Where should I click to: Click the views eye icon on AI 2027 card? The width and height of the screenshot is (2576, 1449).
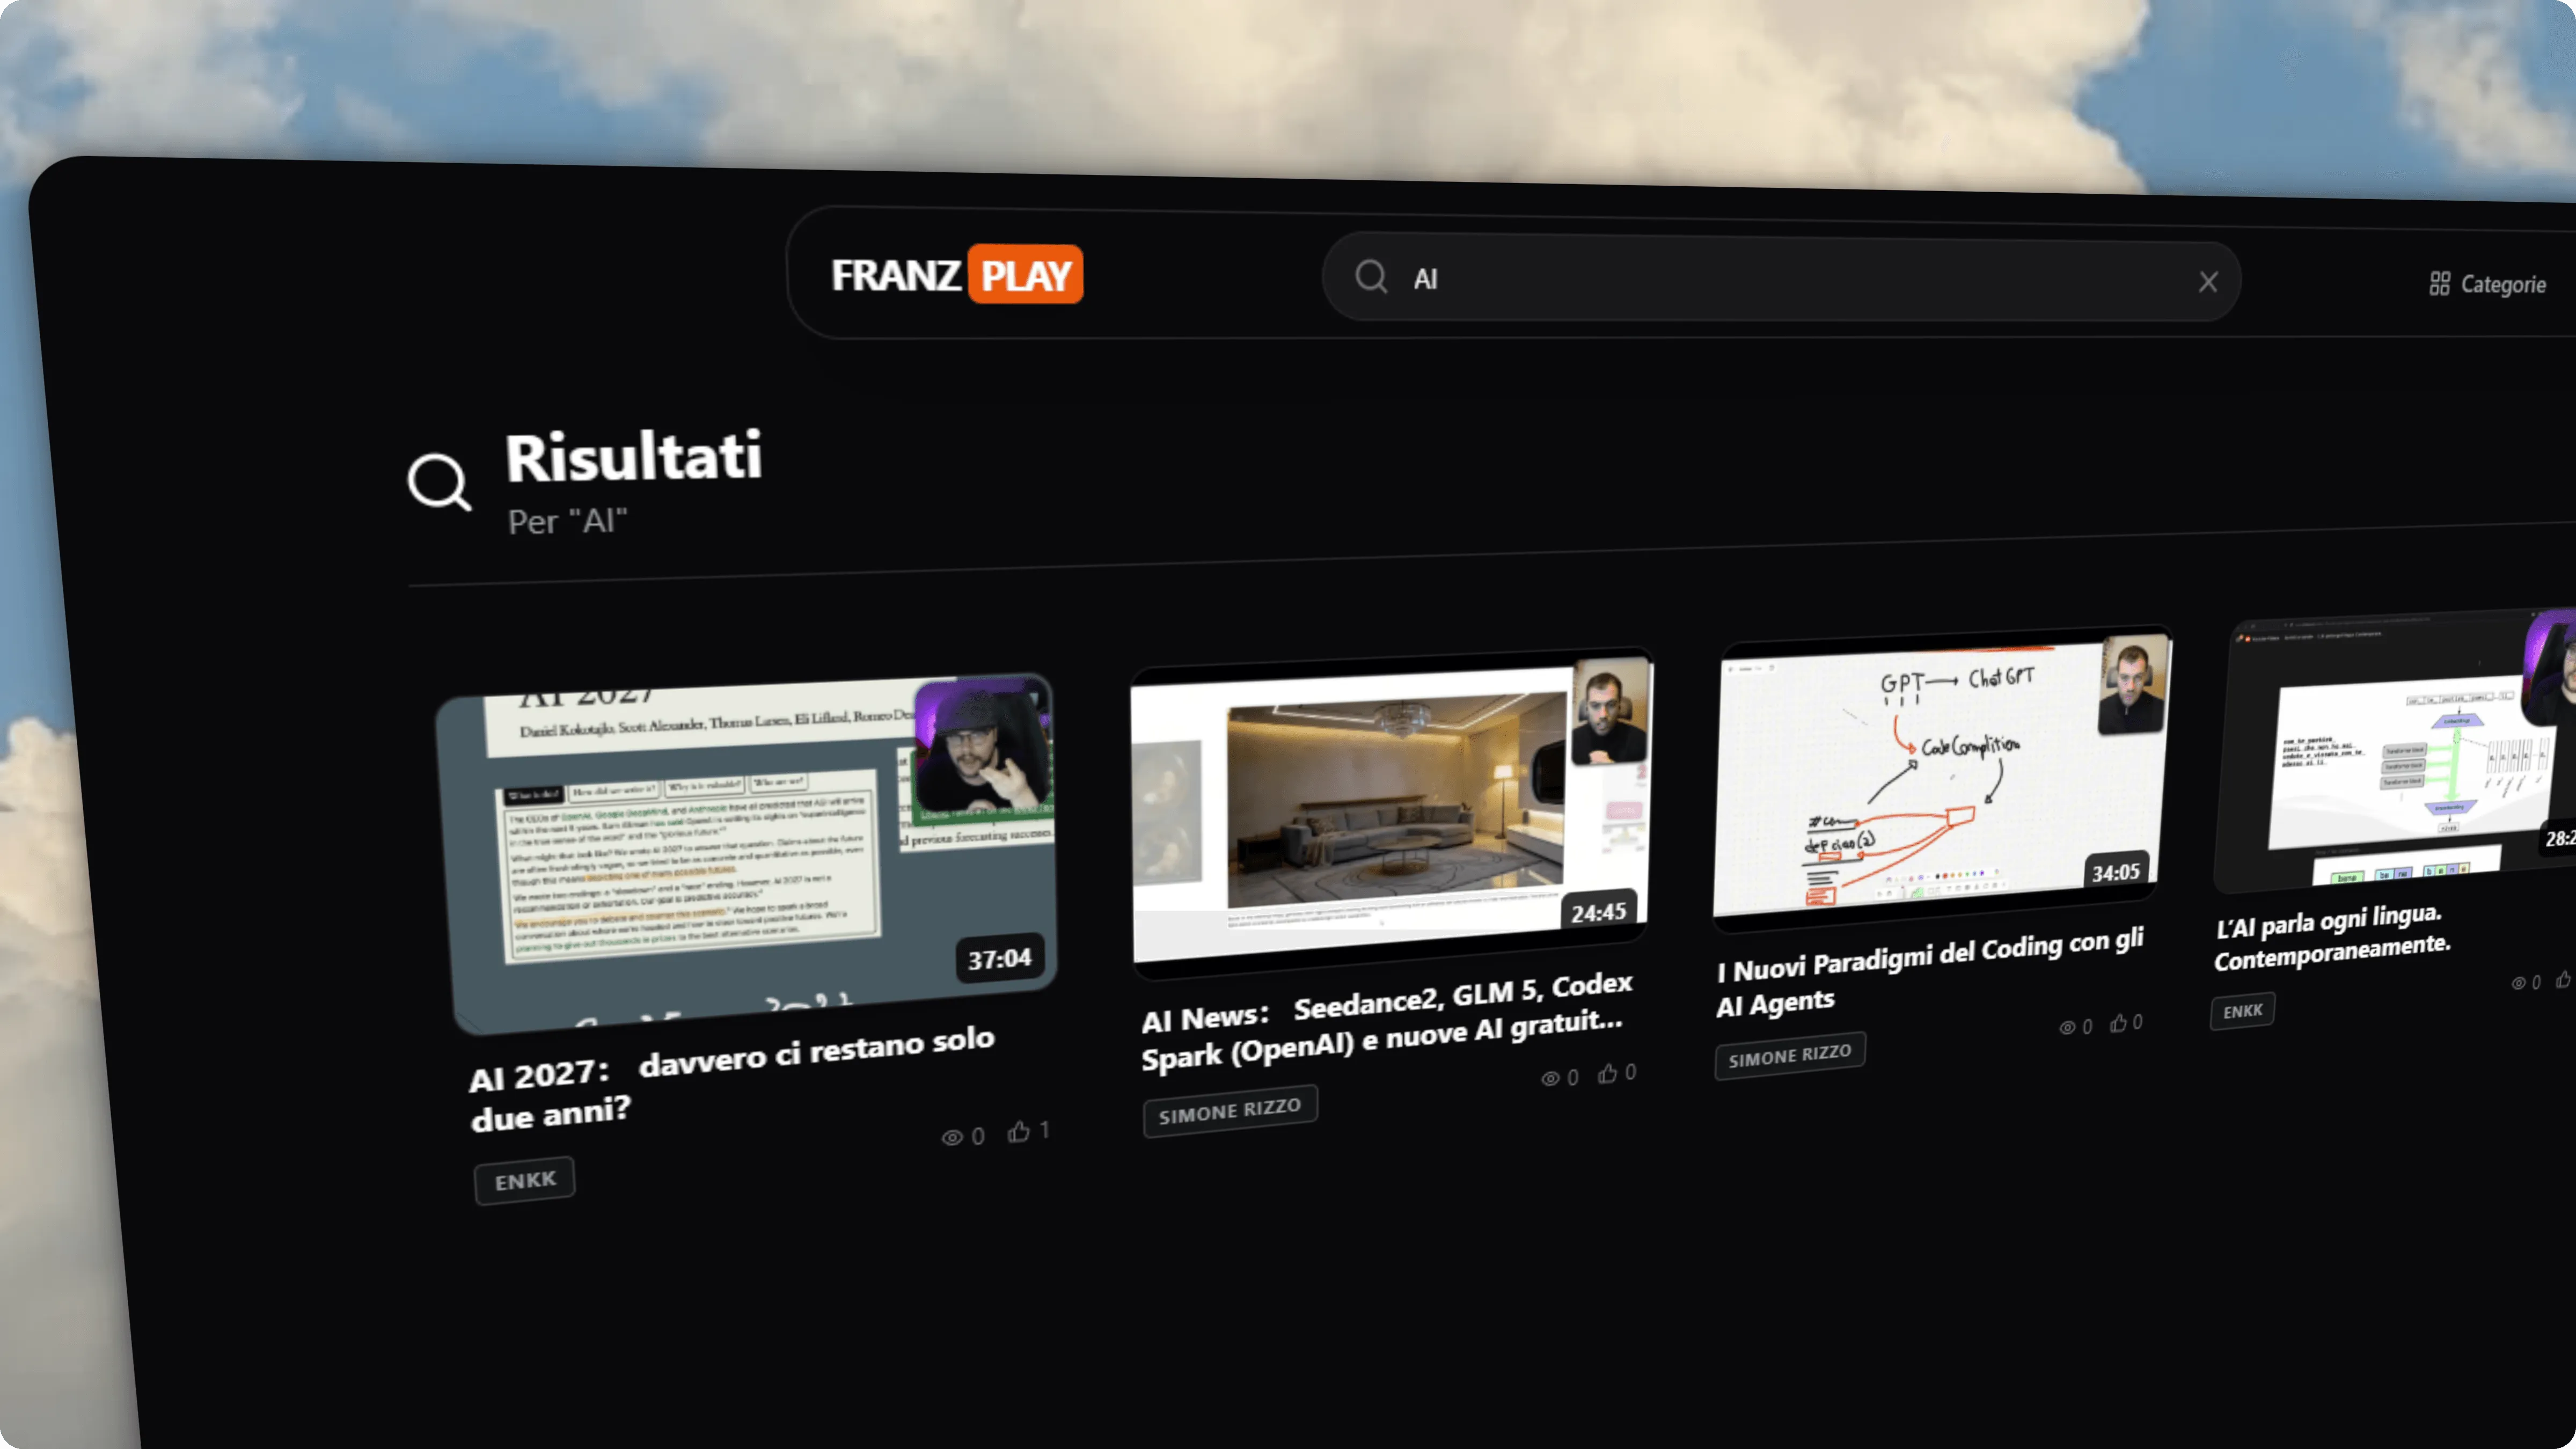952,1137
